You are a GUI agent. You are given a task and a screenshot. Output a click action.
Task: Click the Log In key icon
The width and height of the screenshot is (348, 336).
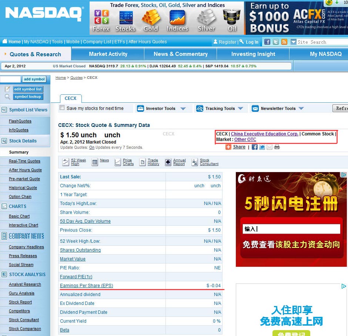242,41
